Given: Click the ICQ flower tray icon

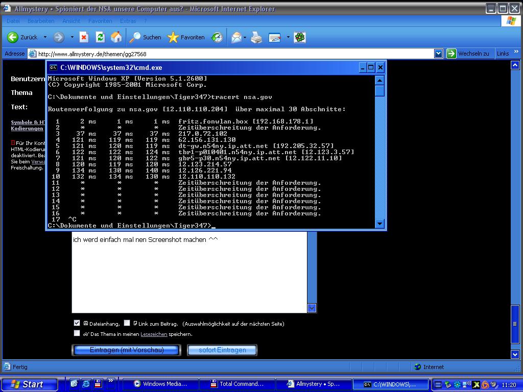Looking at the screenshot, I should (457, 385).
